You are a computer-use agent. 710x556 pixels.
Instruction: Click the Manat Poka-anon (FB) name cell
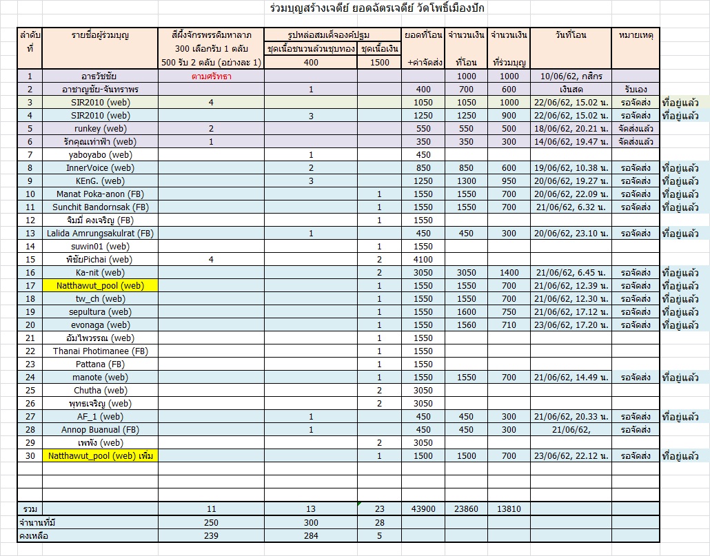[101, 194]
